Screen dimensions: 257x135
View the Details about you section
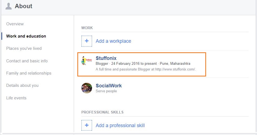22,85
